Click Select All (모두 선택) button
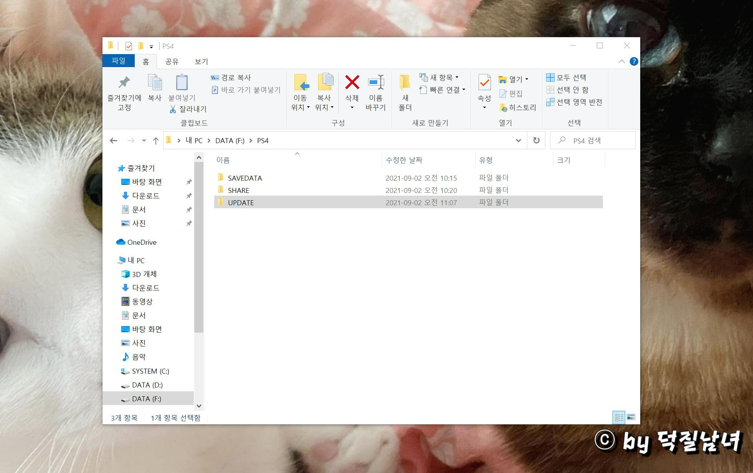The width and height of the screenshot is (753, 473). click(x=566, y=77)
